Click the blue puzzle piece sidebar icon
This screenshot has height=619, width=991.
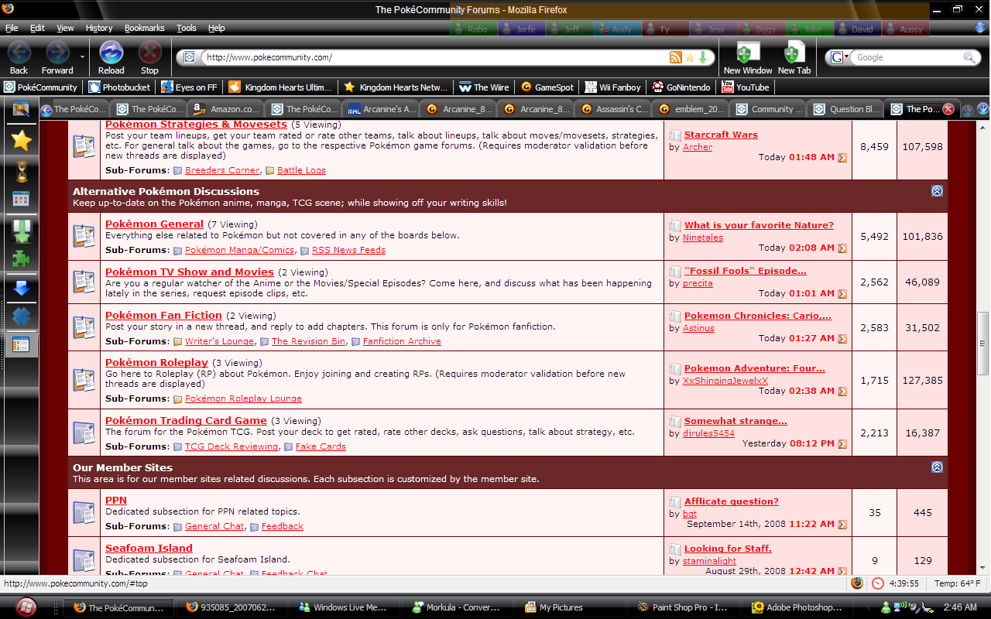[21, 317]
